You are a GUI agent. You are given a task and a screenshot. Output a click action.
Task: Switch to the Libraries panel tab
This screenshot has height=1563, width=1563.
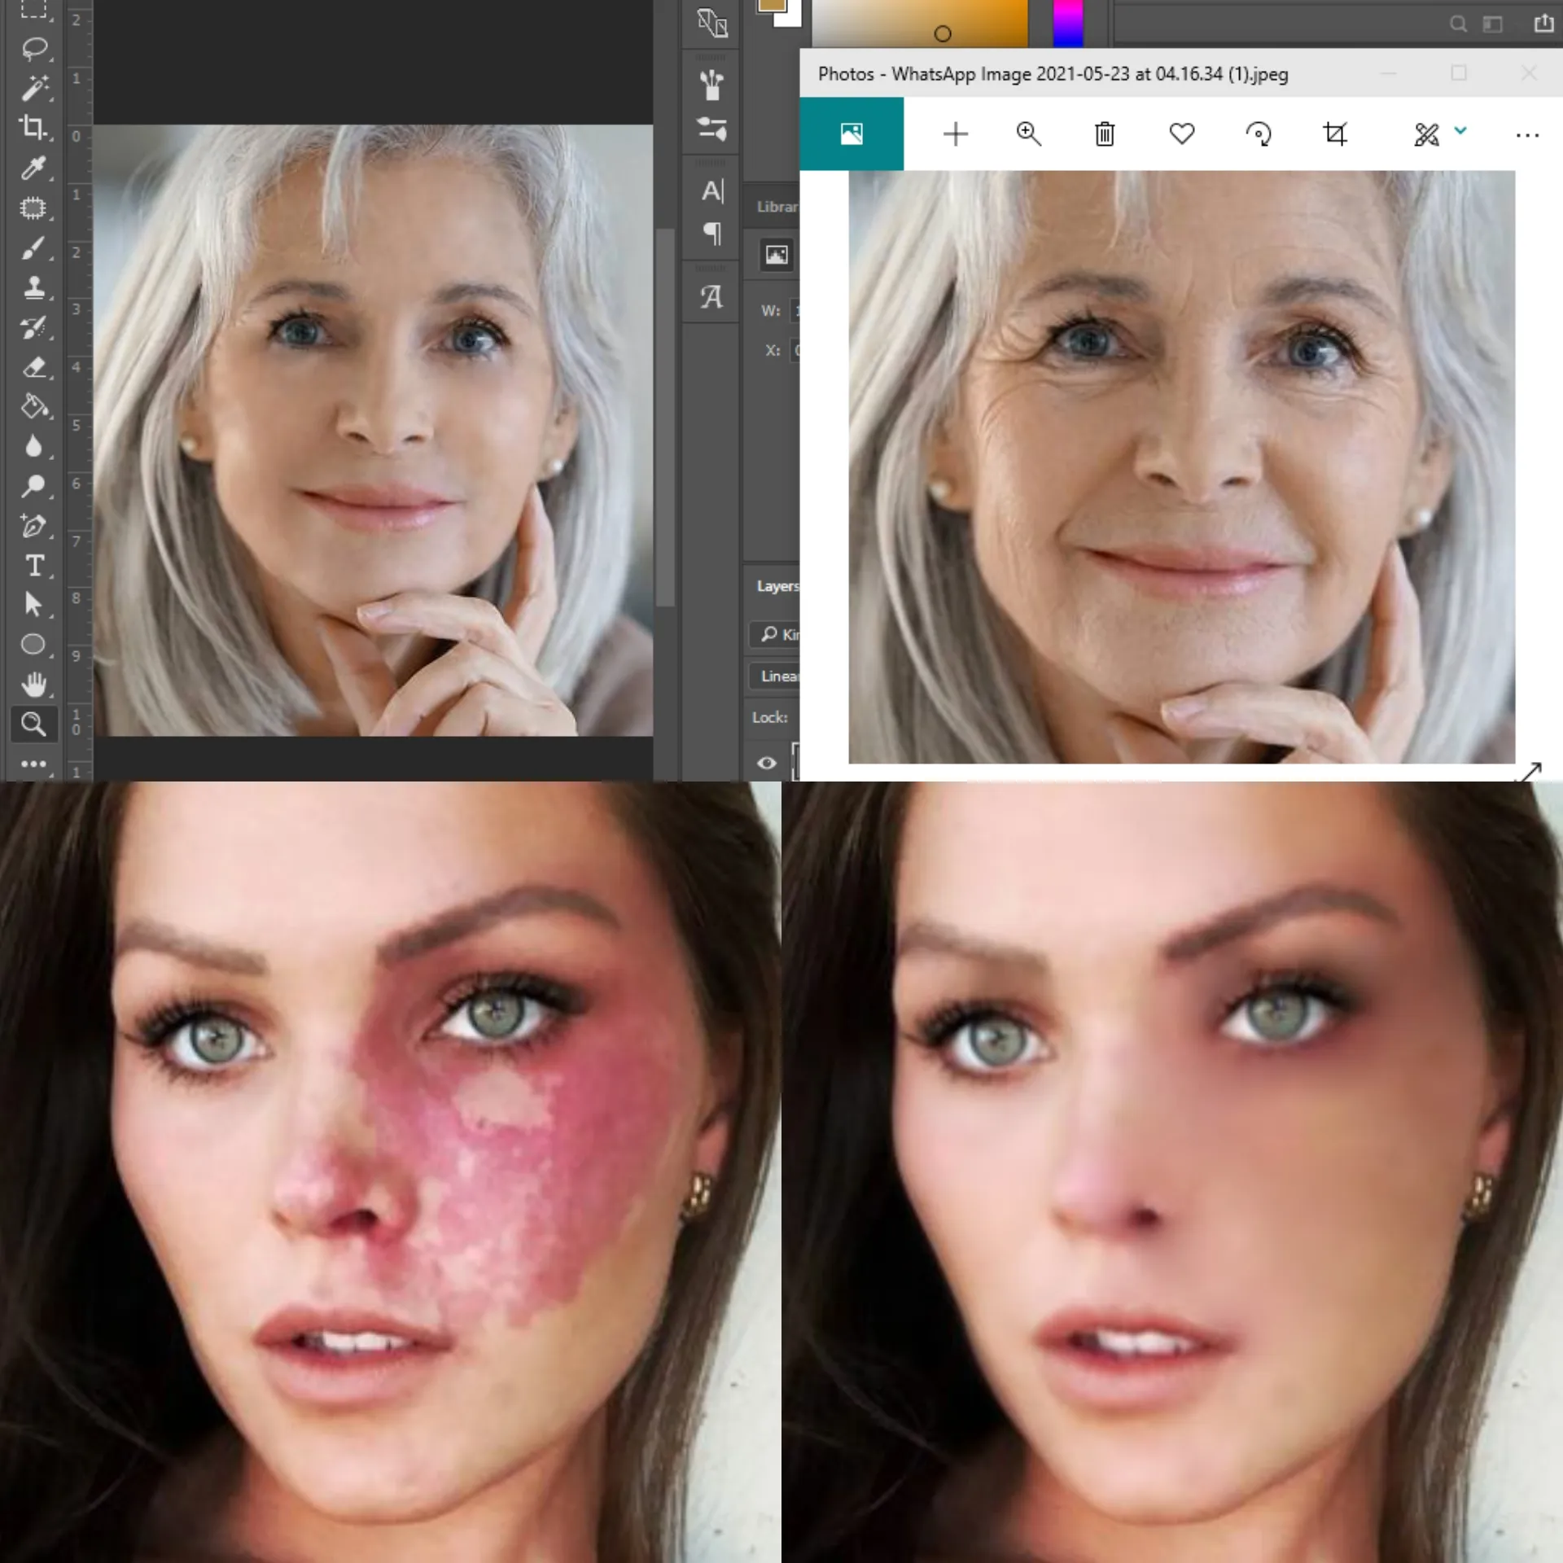776,207
